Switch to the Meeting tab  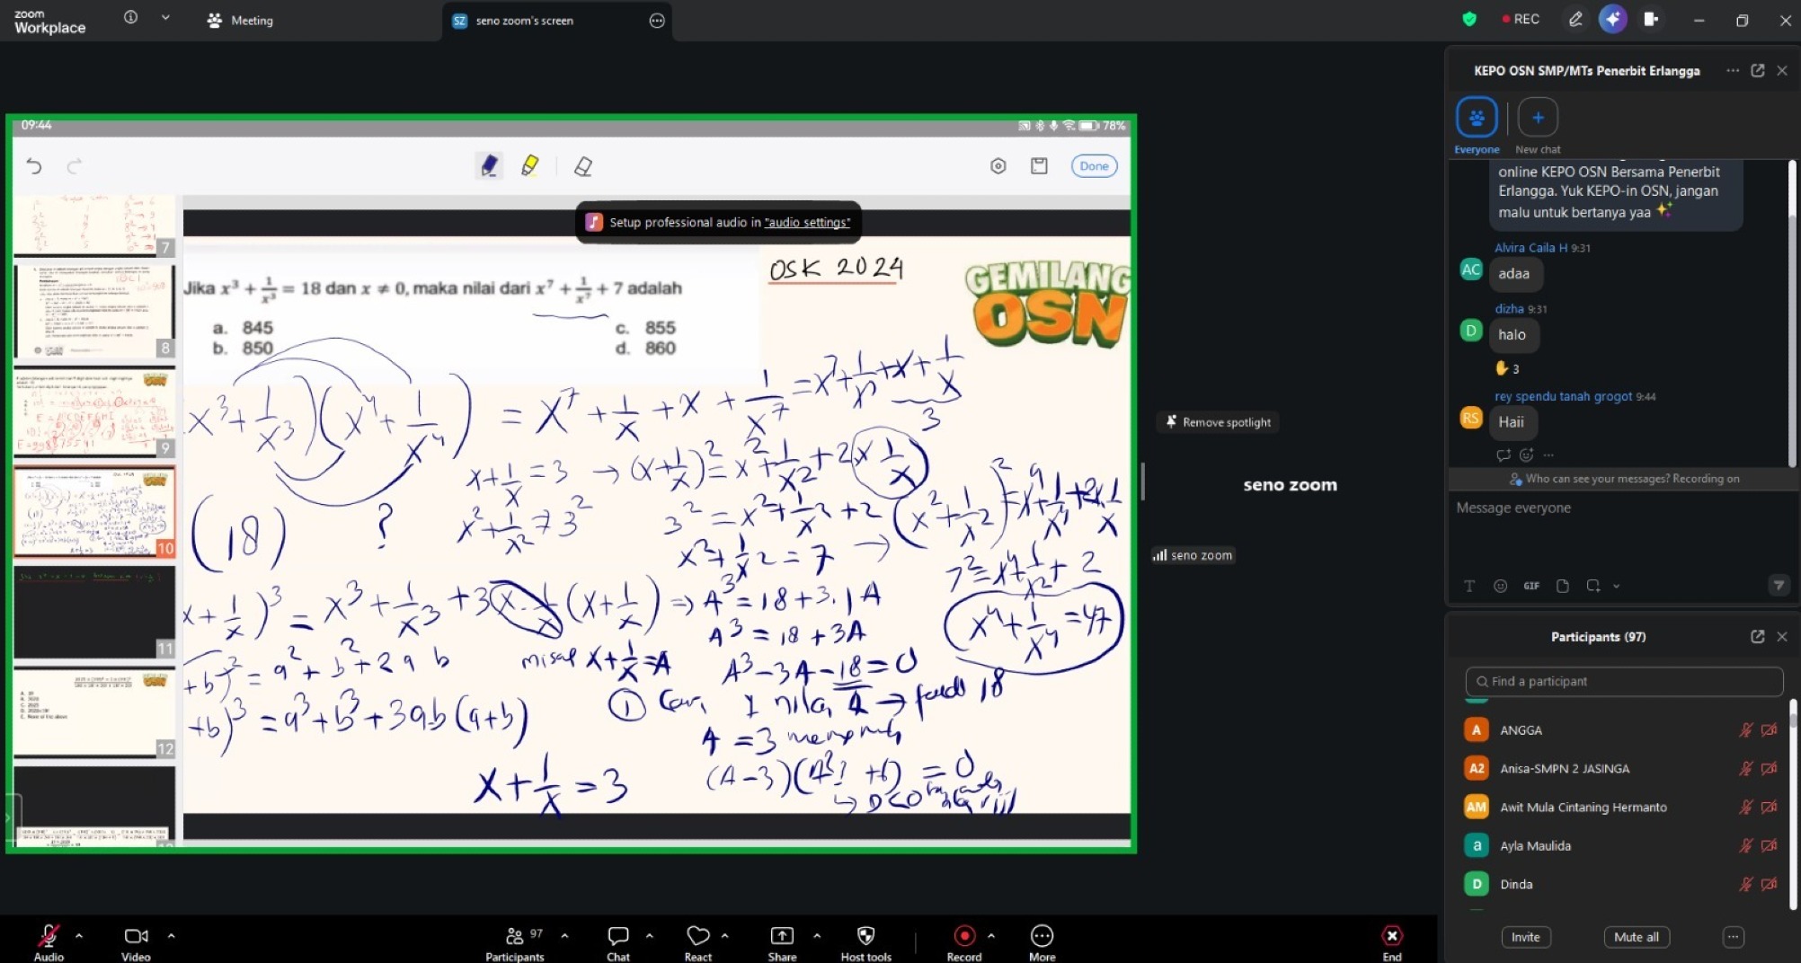coord(240,20)
